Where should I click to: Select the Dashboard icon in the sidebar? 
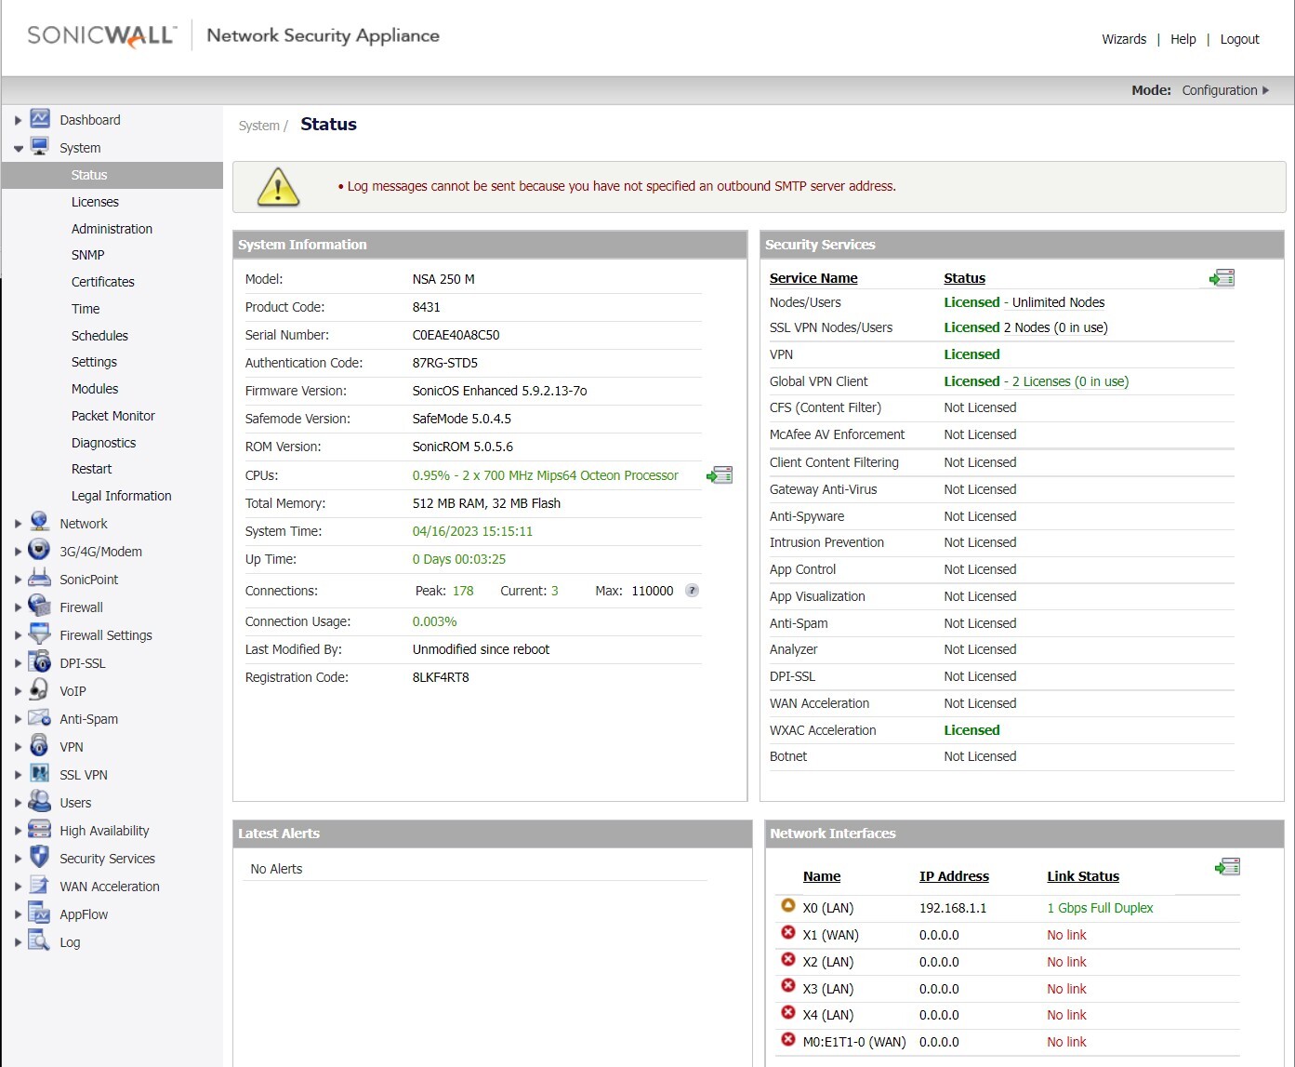tap(39, 119)
